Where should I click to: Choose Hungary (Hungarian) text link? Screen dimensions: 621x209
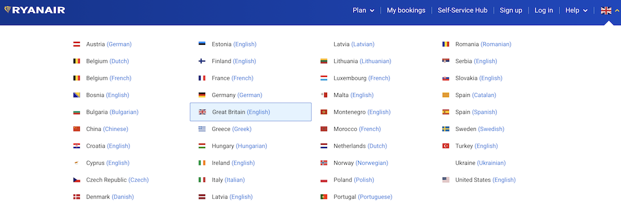pos(240,146)
